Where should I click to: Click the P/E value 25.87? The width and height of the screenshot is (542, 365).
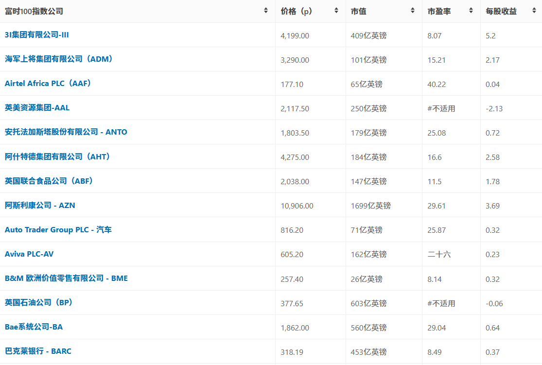point(437,230)
